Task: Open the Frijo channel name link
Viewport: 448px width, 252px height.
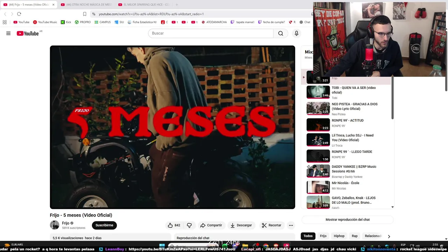Action: coord(65,223)
